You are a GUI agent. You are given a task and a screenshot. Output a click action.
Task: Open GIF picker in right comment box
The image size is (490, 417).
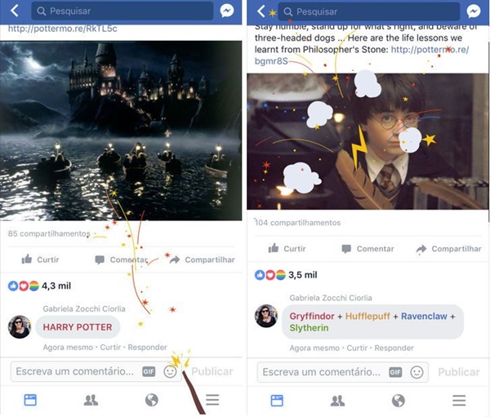tap(395, 372)
